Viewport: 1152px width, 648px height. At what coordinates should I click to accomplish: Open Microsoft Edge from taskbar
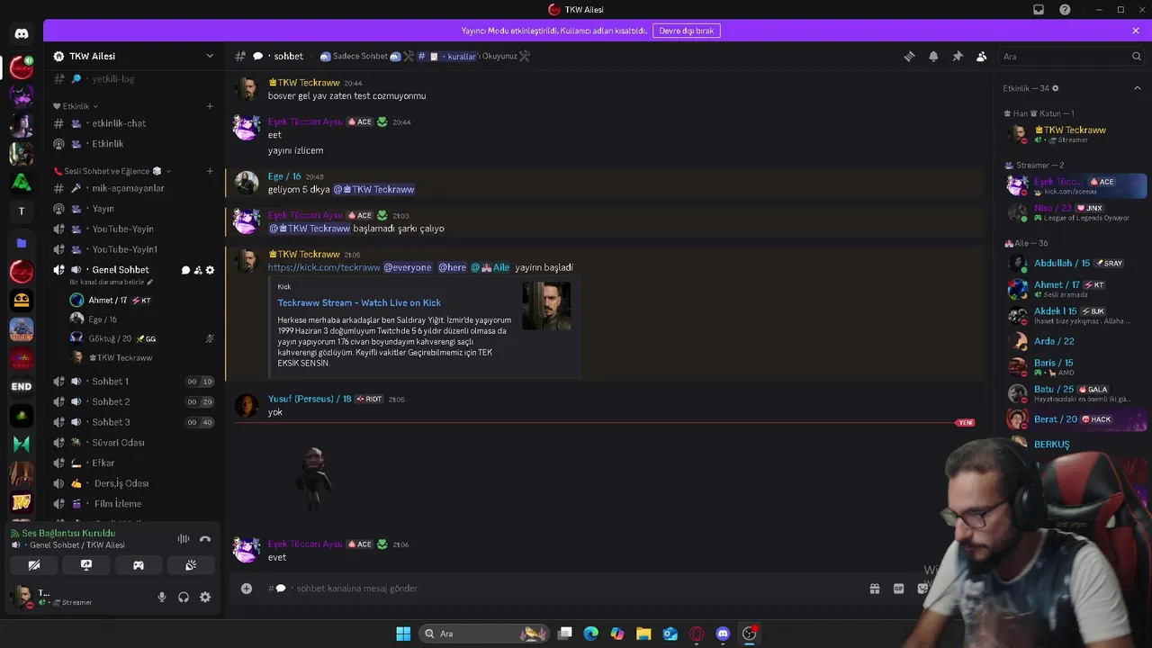pos(590,634)
